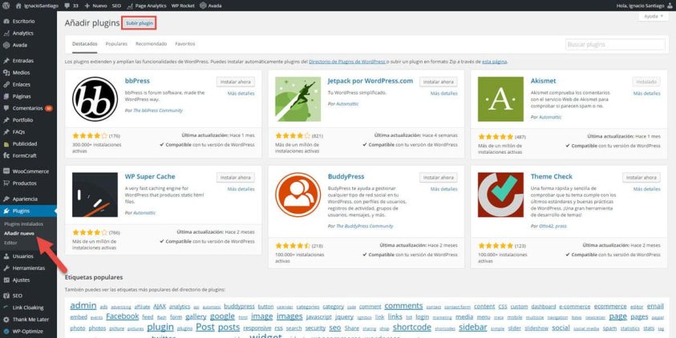Image resolution: width=676 pixels, height=338 pixels.
Task: Open Plugins instalados submenu item
Action: coord(24,224)
